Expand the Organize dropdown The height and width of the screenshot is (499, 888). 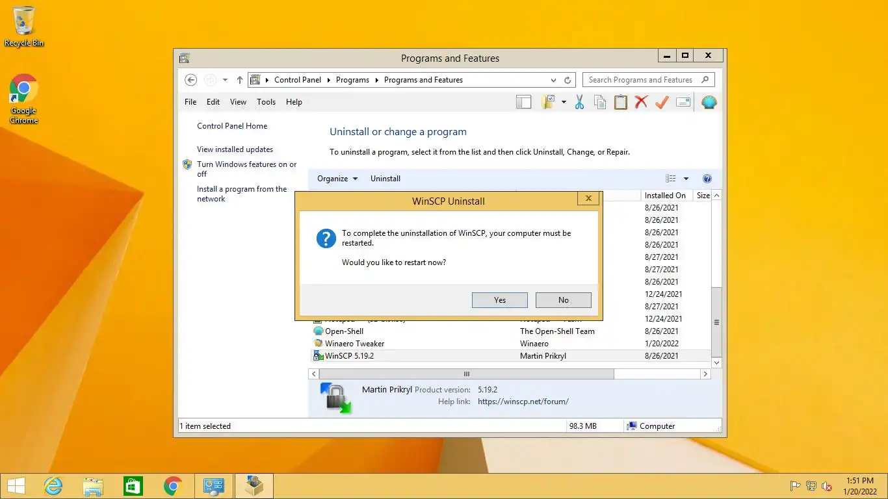click(x=337, y=179)
